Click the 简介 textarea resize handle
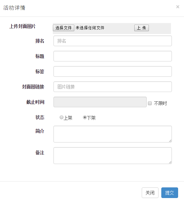The height and width of the screenshot is (203, 184). tap(170, 141)
